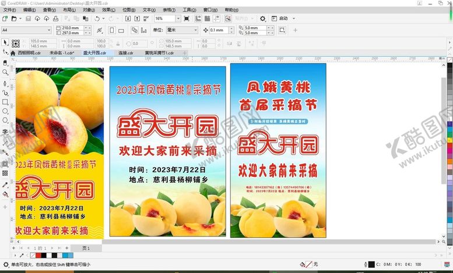Select the Ellipse tool
This screenshot has height=273, width=453.
click(5, 111)
